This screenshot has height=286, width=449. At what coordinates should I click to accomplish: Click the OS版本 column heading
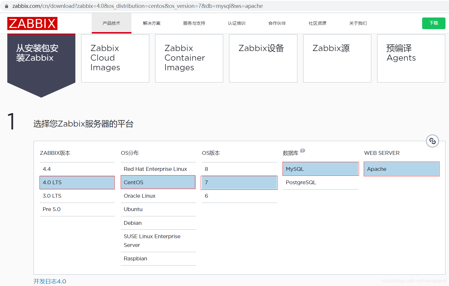click(x=211, y=153)
